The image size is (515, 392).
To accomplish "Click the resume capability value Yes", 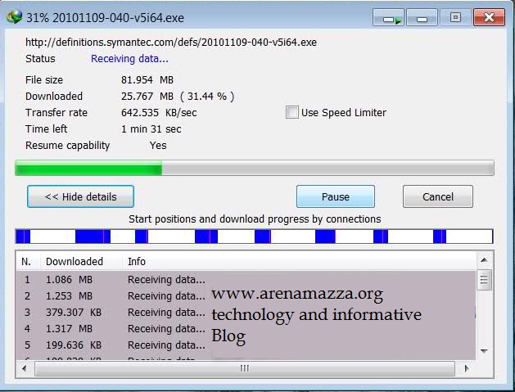I will (x=158, y=146).
